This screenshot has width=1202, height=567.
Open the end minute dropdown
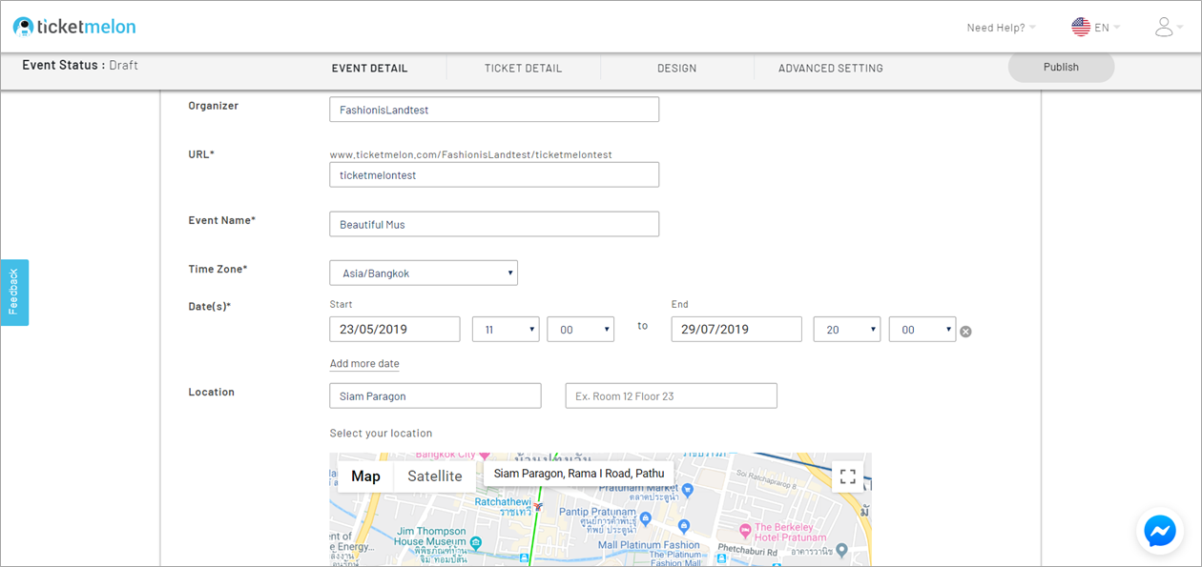pyautogui.click(x=922, y=329)
